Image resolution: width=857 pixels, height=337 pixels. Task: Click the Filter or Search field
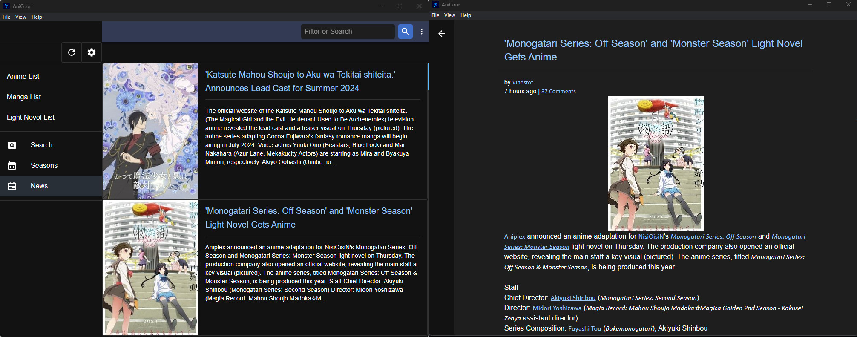coord(347,32)
